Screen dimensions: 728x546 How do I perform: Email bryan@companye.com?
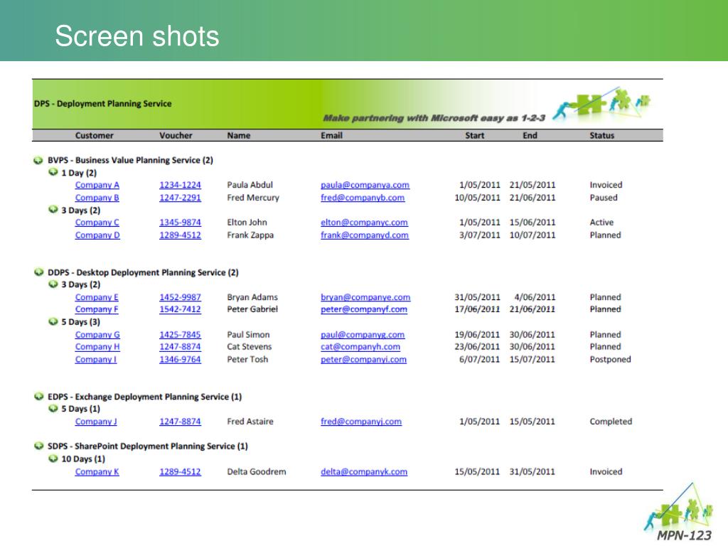[x=365, y=297]
